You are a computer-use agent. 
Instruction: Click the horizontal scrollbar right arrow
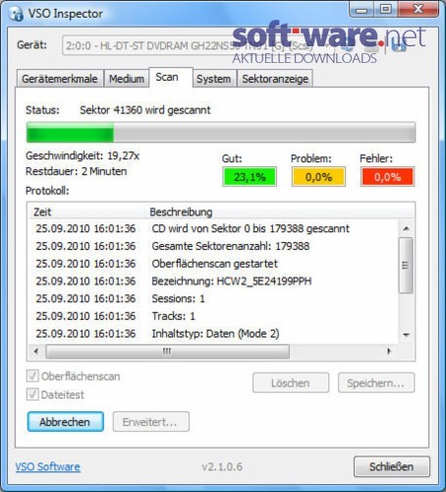[389, 351]
